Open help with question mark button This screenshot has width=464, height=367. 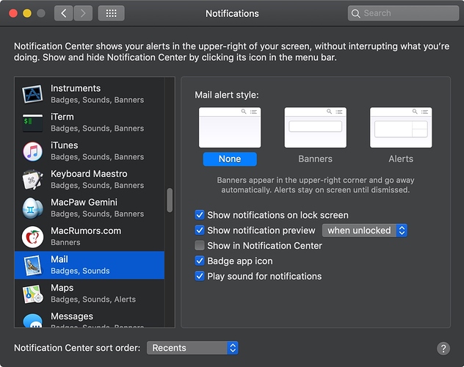(443, 349)
